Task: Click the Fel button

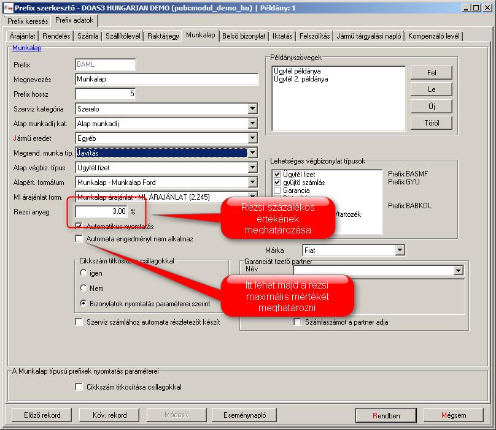Action: tap(431, 73)
